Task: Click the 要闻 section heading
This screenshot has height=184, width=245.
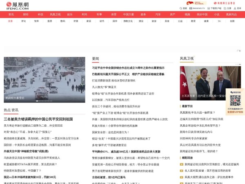Action: pos(96,58)
